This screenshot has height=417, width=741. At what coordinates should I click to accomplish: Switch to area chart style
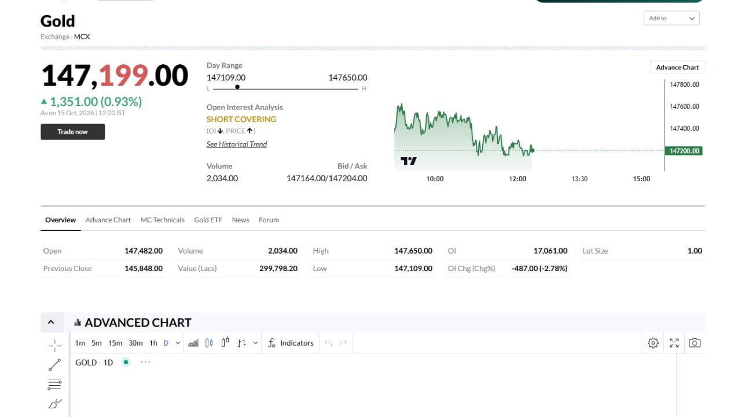(x=193, y=343)
